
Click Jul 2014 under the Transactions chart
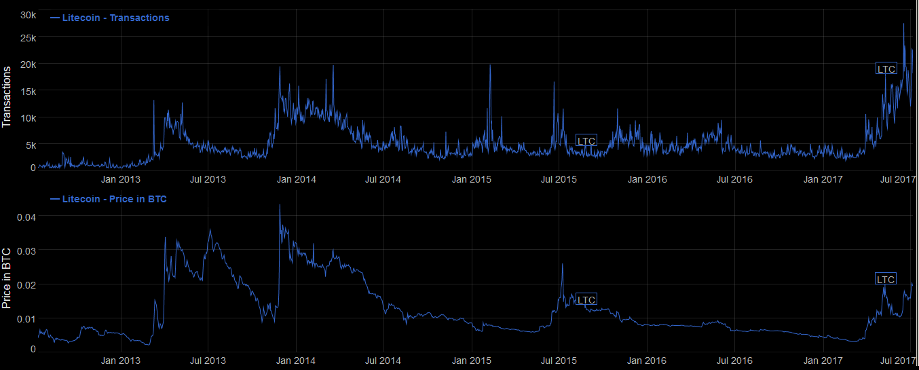click(383, 179)
